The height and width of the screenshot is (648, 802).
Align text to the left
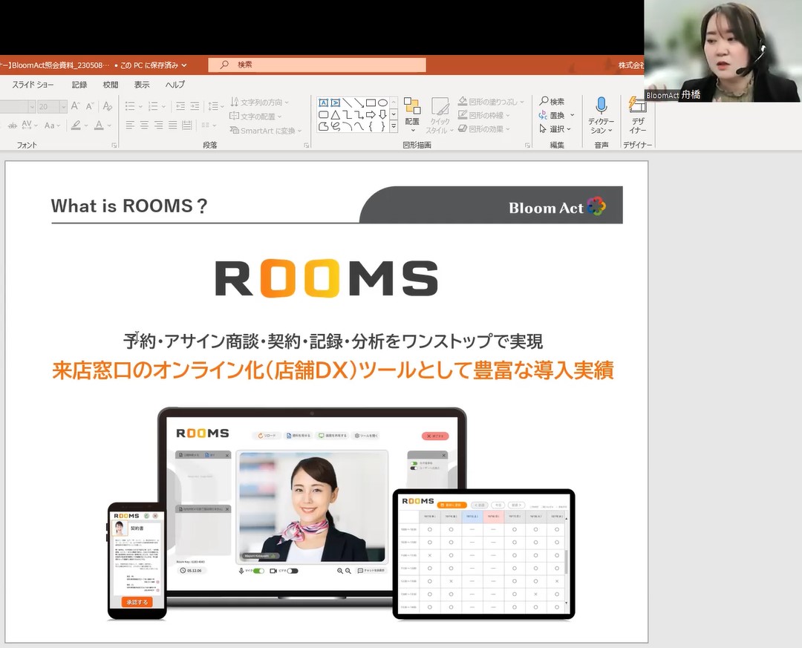130,125
